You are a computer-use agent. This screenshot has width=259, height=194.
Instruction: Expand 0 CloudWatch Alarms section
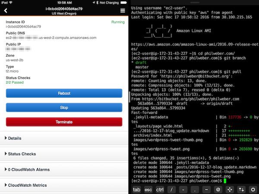64,169
